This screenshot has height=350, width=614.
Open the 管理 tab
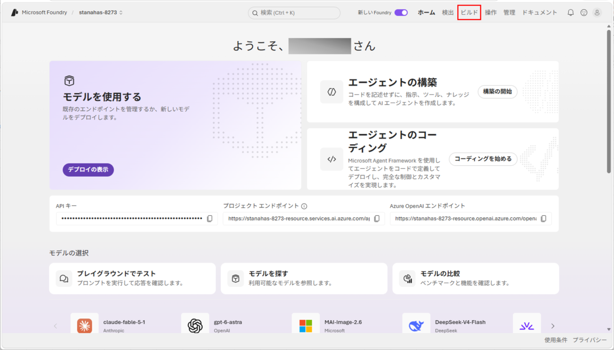click(509, 13)
